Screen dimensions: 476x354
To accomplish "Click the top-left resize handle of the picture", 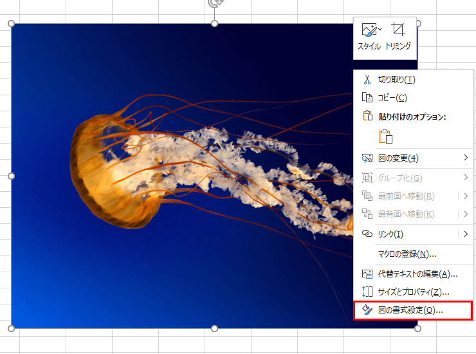I will pyautogui.click(x=11, y=23).
